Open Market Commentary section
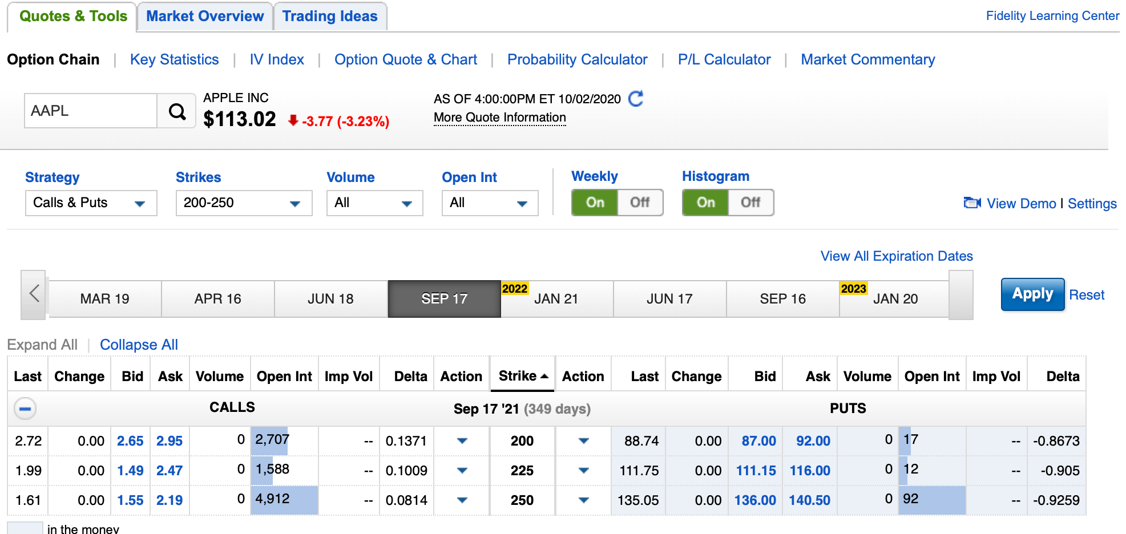1126x534 pixels. coord(868,59)
